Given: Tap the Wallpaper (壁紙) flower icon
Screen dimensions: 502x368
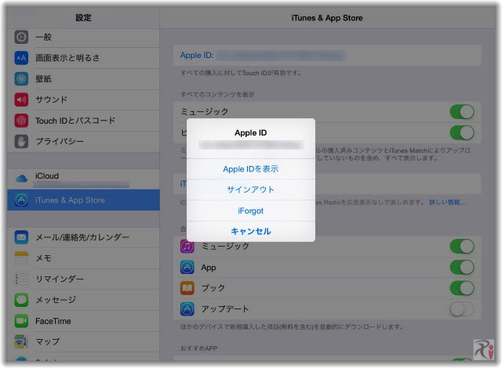Looking at the screenshot, I should click(21, 79).
